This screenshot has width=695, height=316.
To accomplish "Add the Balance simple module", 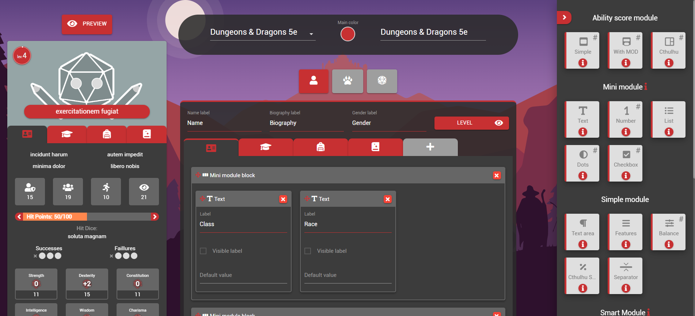I will point(669,232).
